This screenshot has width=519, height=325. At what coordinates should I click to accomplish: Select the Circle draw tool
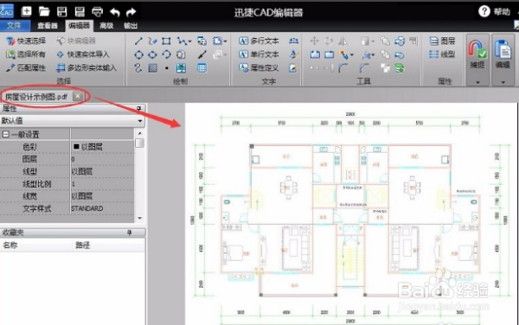pyautogui.click(x=138, y=54)
